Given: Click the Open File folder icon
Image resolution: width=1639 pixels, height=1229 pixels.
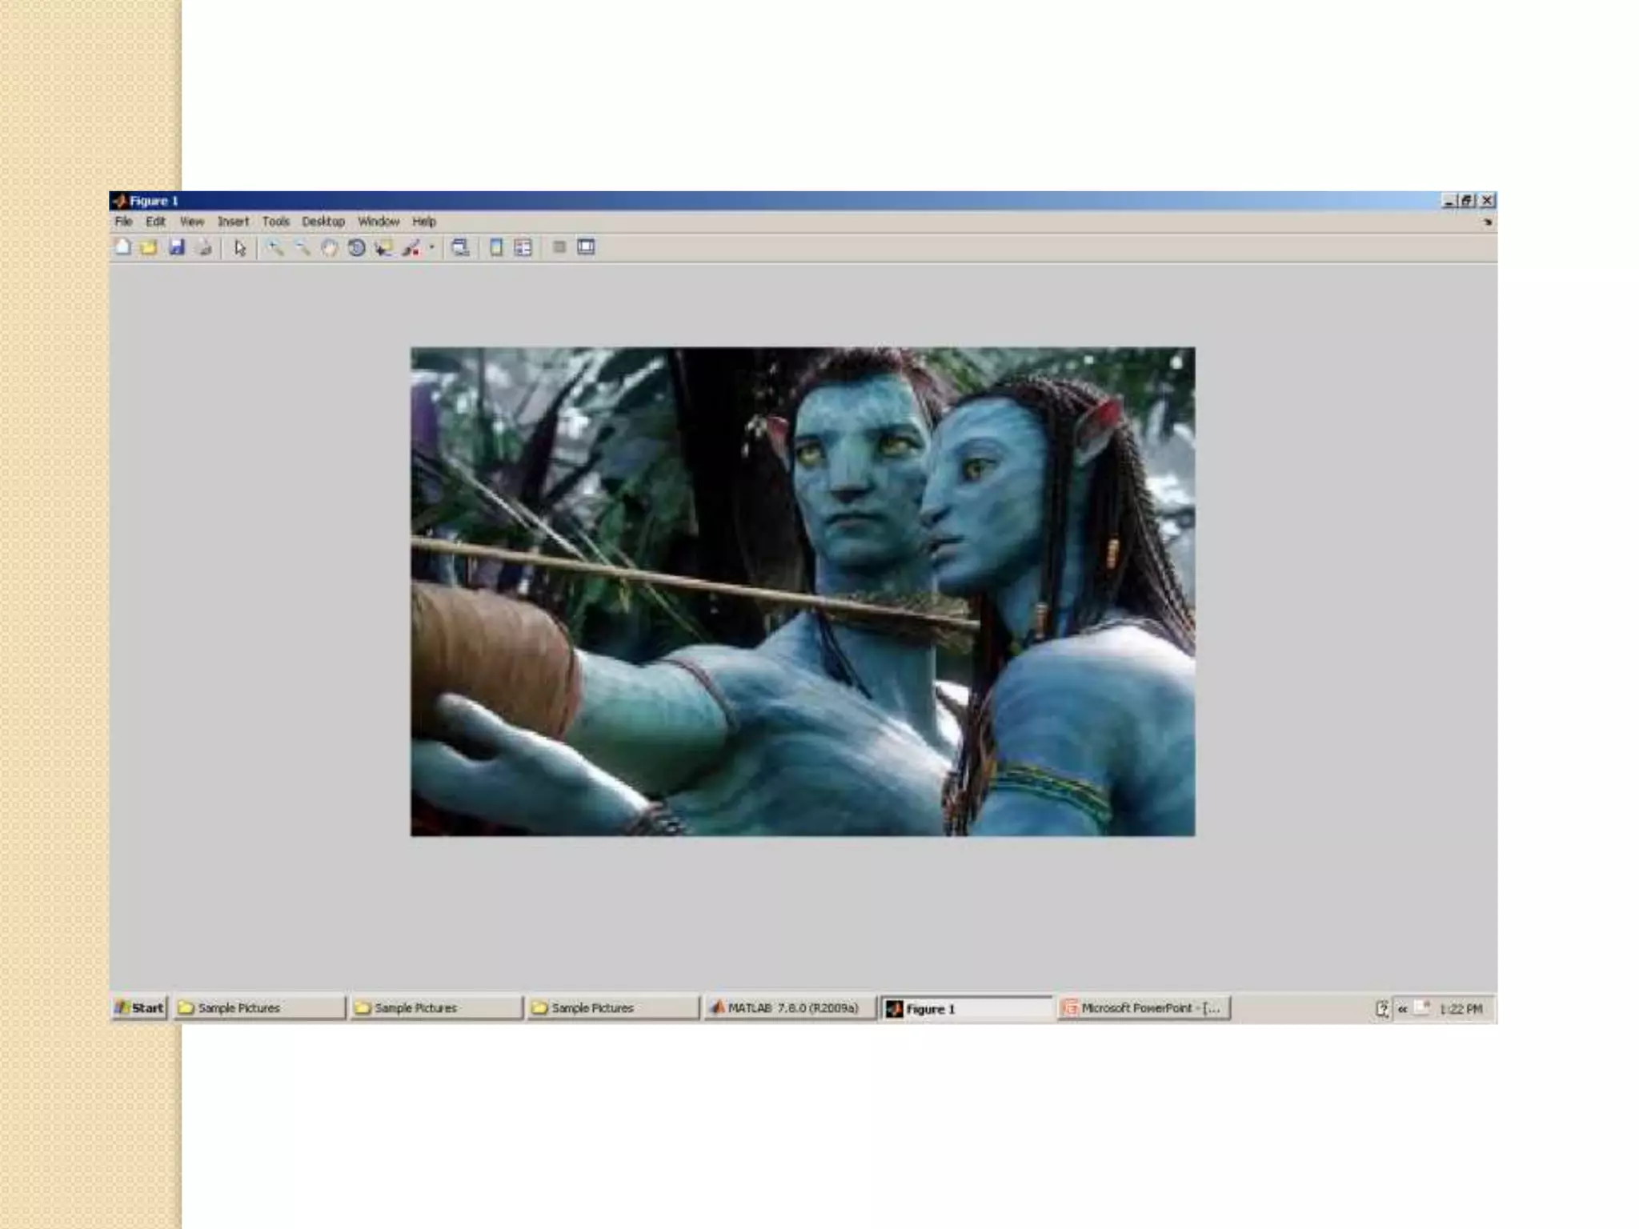Looking at the screenshot, I should [149, 247].
